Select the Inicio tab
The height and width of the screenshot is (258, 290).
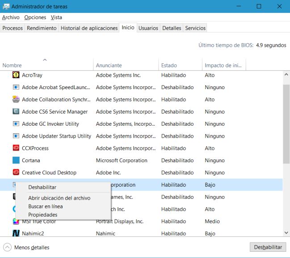(128, 28)
